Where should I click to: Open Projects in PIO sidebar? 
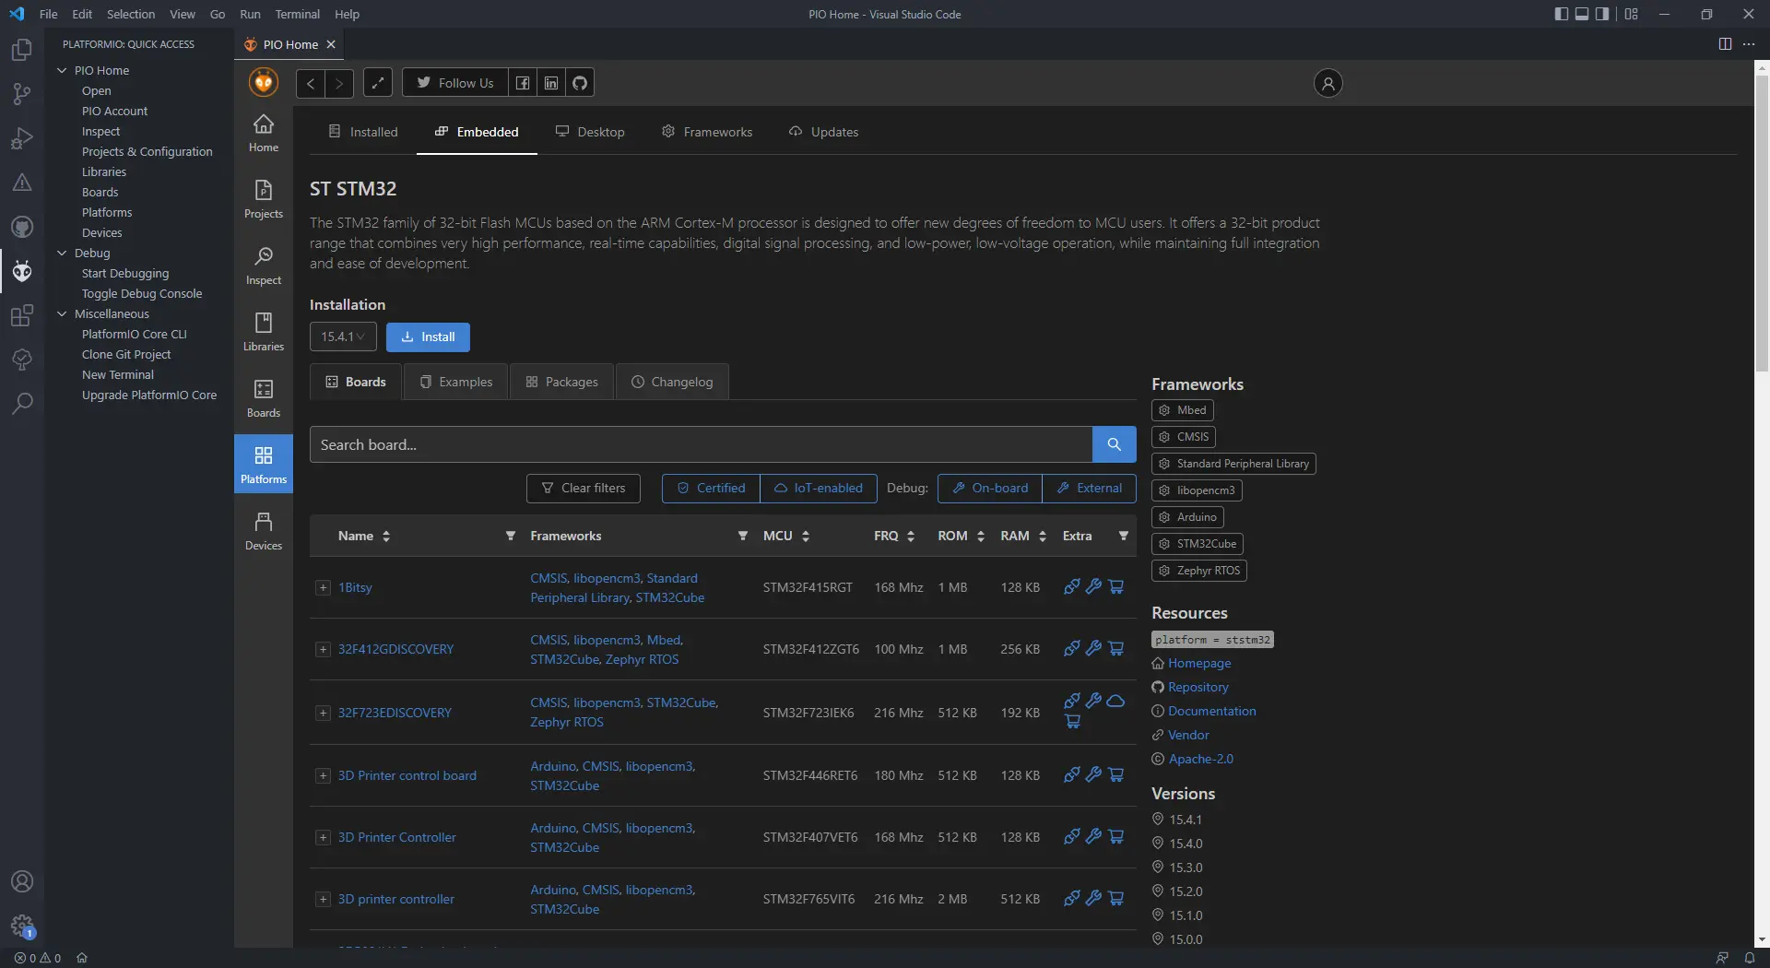[x=264, y=199]
